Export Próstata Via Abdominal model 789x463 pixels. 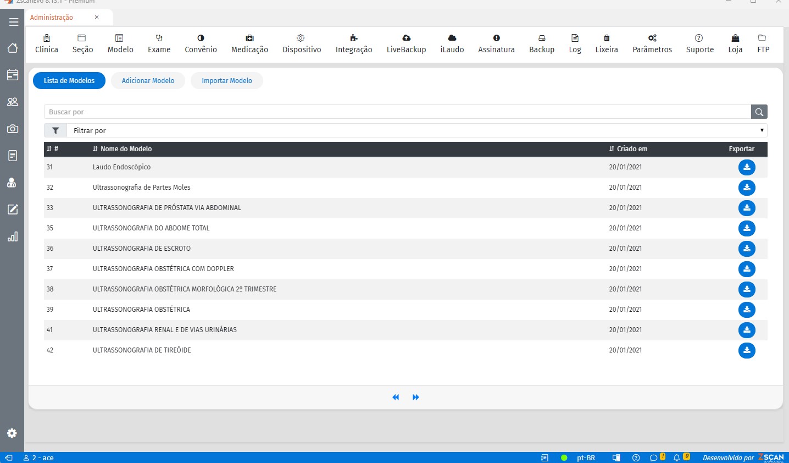pos(747,208)
